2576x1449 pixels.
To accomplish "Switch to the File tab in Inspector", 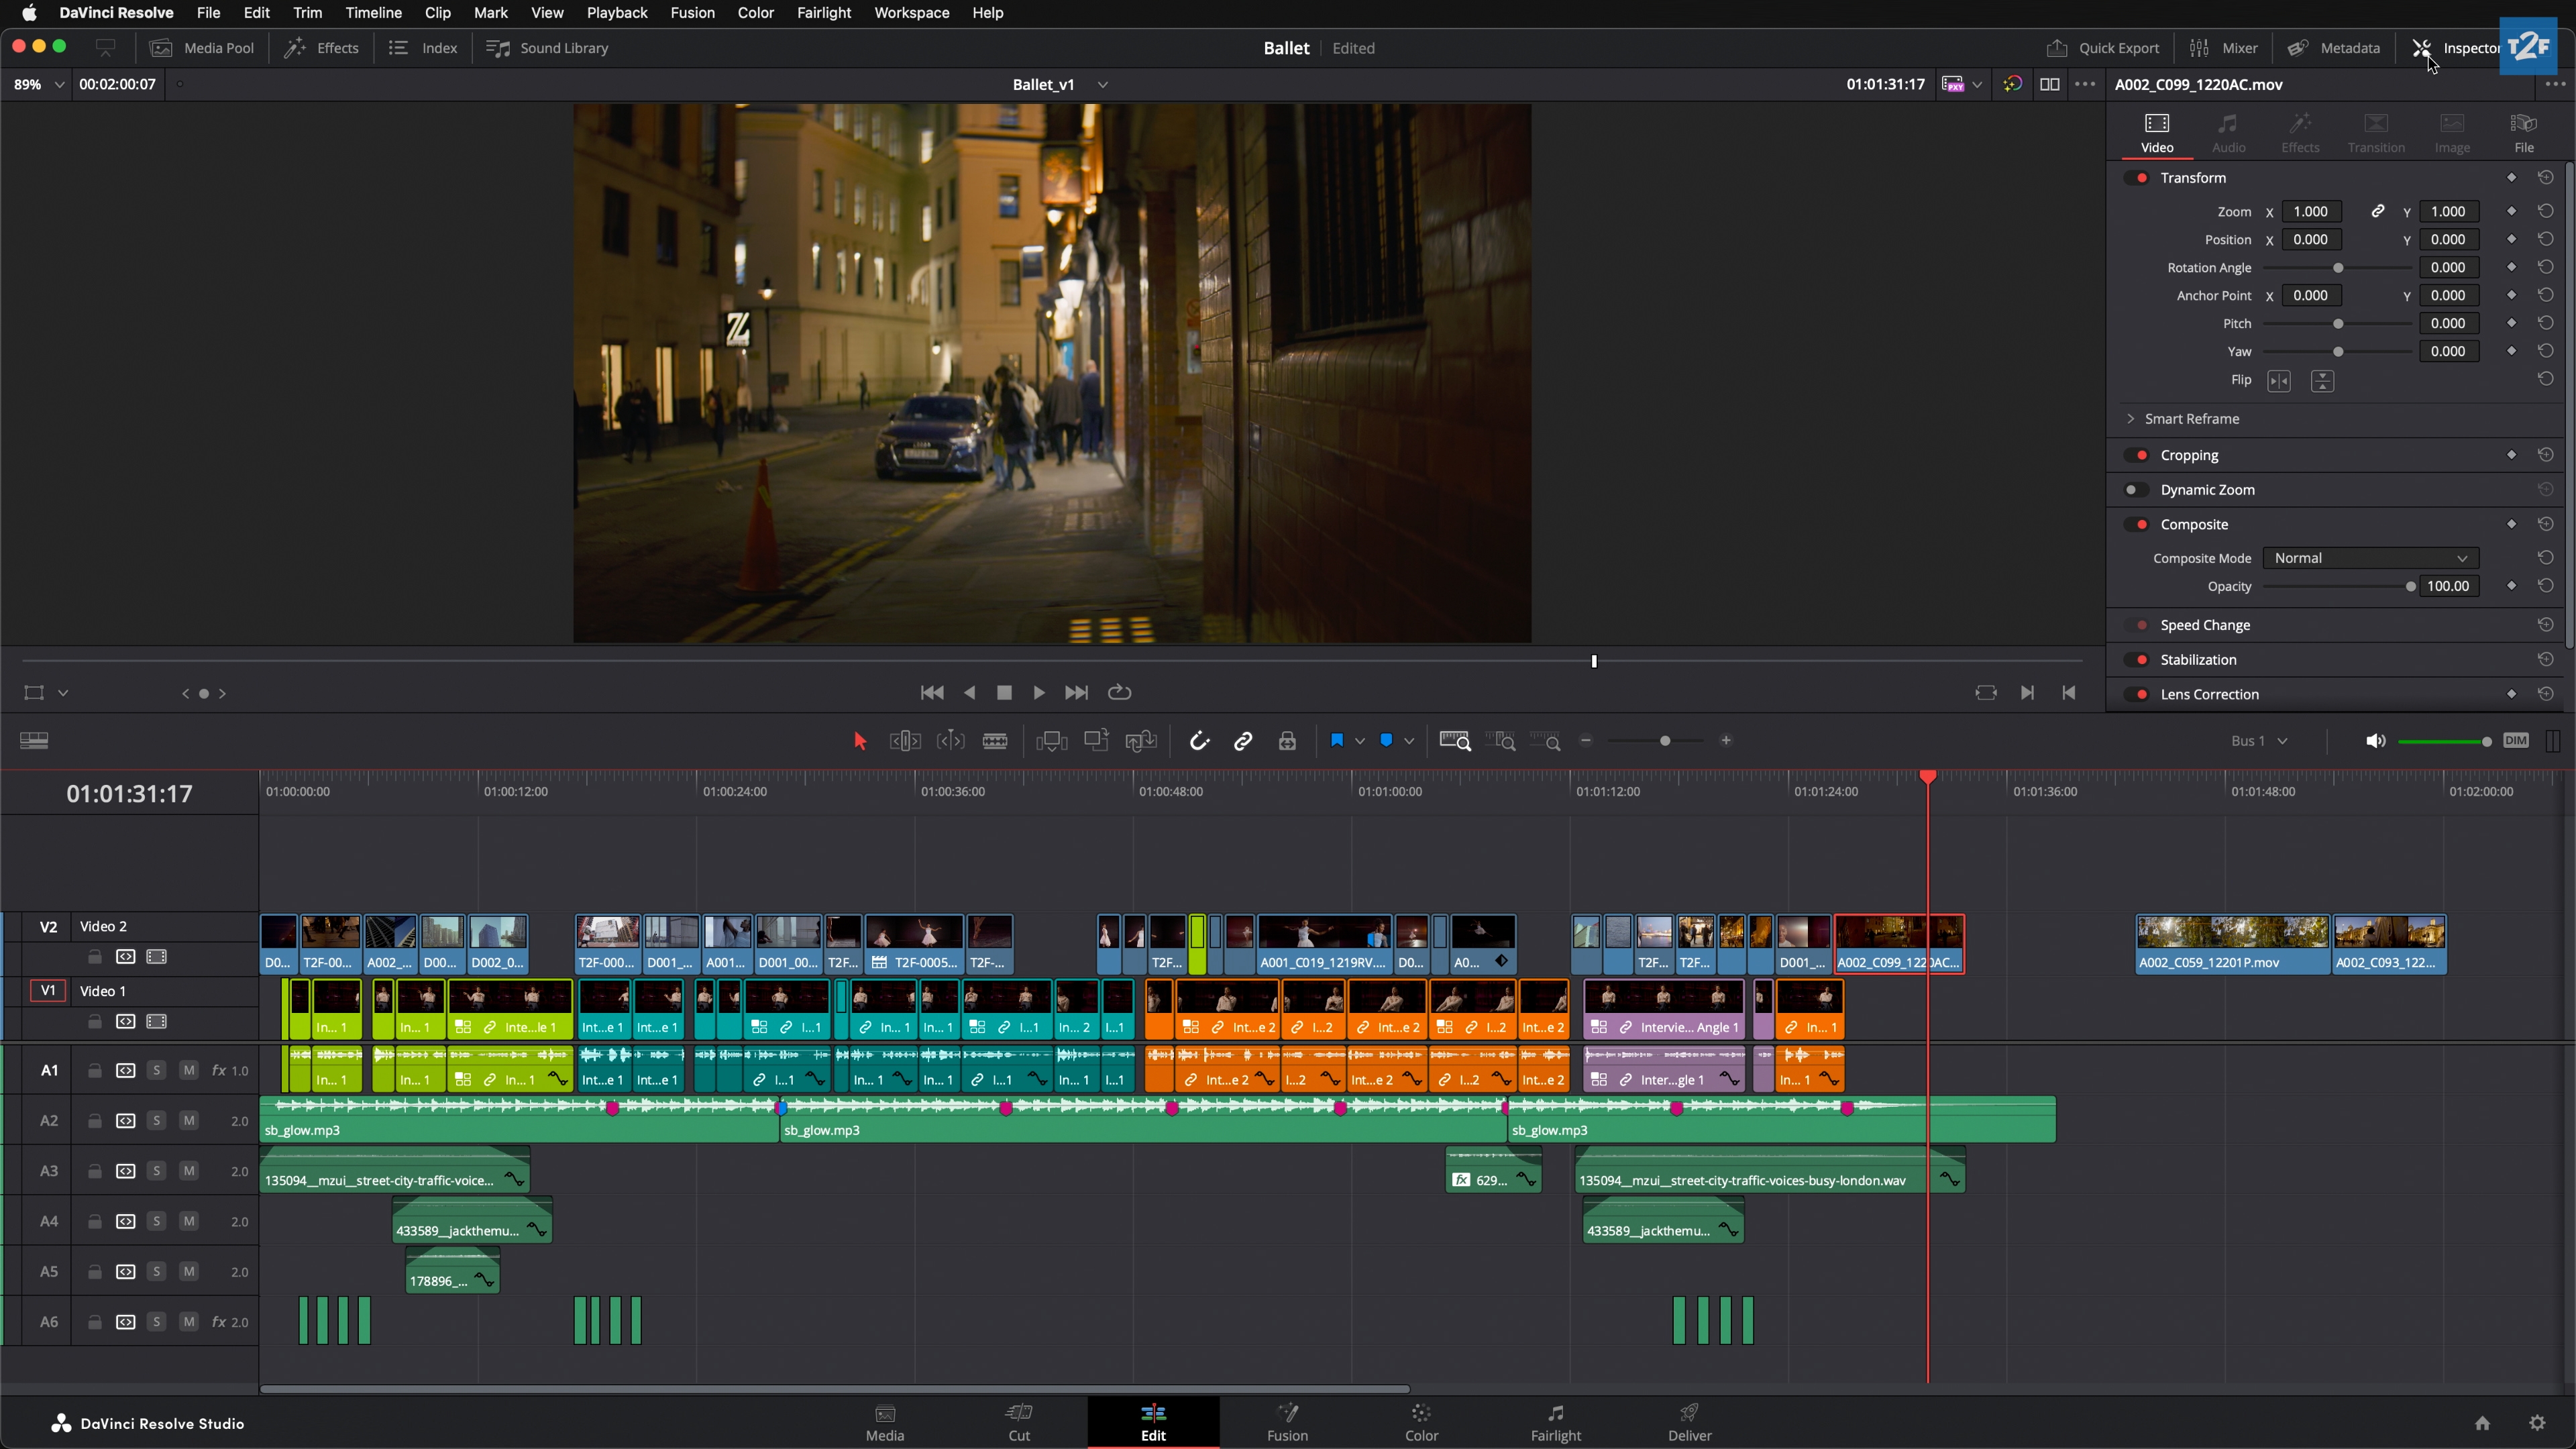I will (2523, 132).
